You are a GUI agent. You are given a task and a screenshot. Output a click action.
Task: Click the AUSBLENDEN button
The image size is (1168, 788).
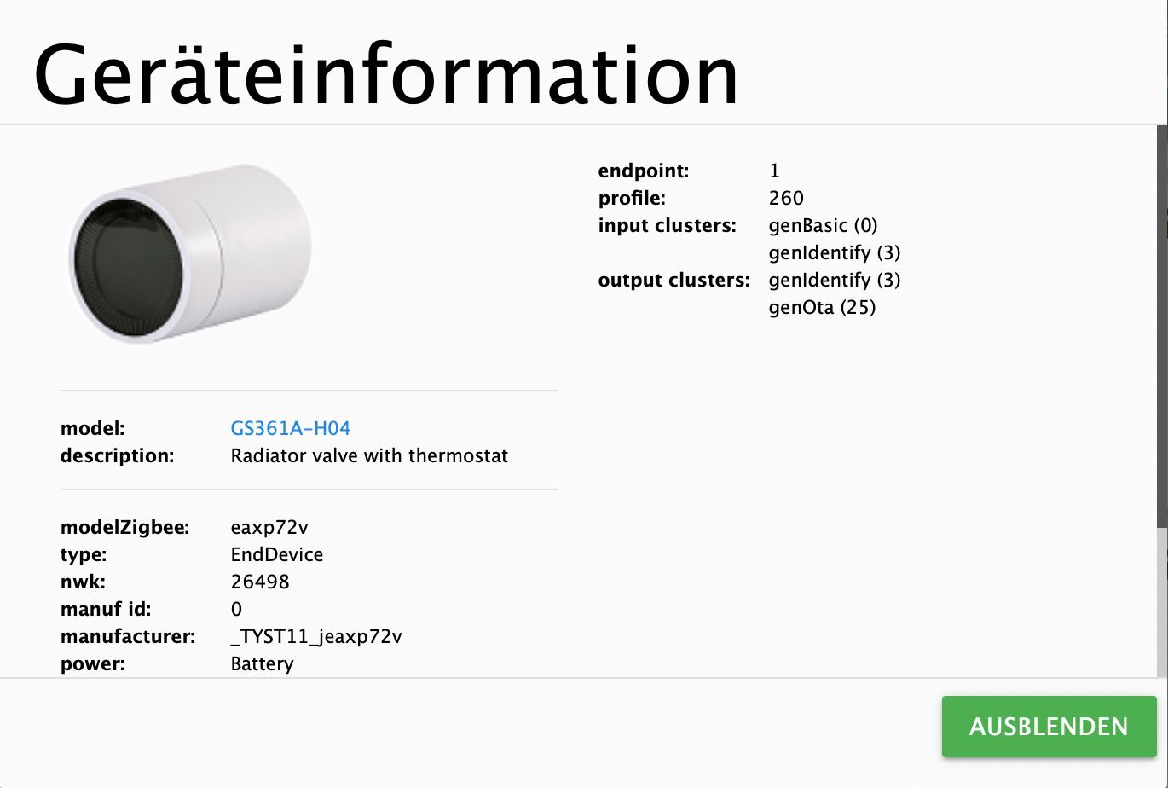click(x=1049, y=727)
